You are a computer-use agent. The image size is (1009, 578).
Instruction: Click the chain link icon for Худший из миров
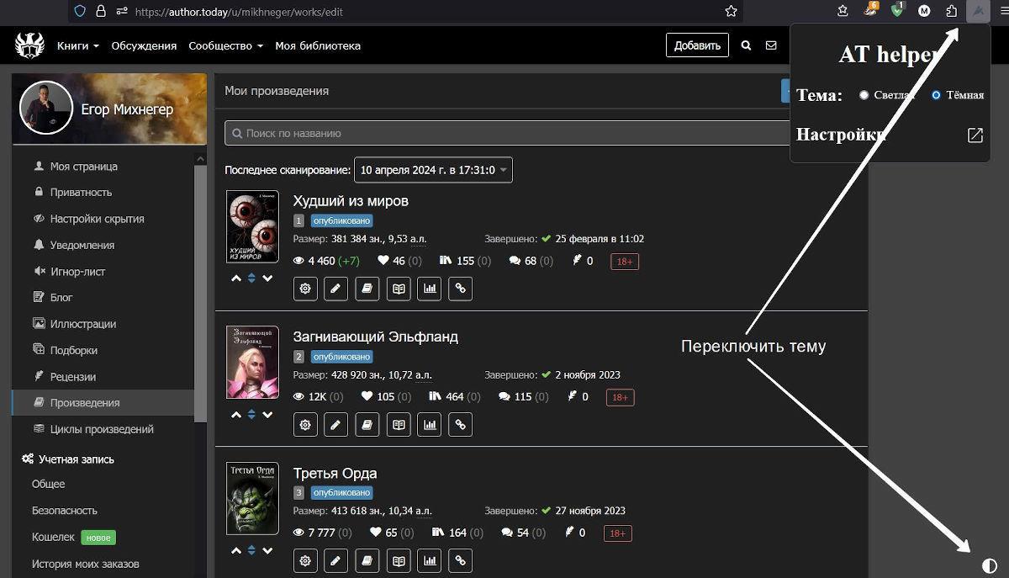tap(460, 289)
